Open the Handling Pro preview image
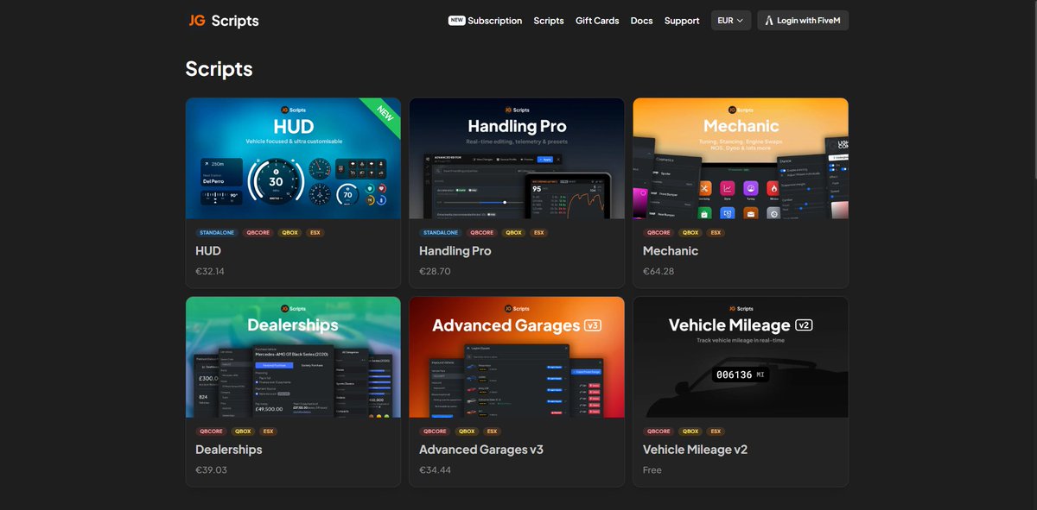This screenshot has width=1037, height=510. pyautogui.click(x=517, y=158)
